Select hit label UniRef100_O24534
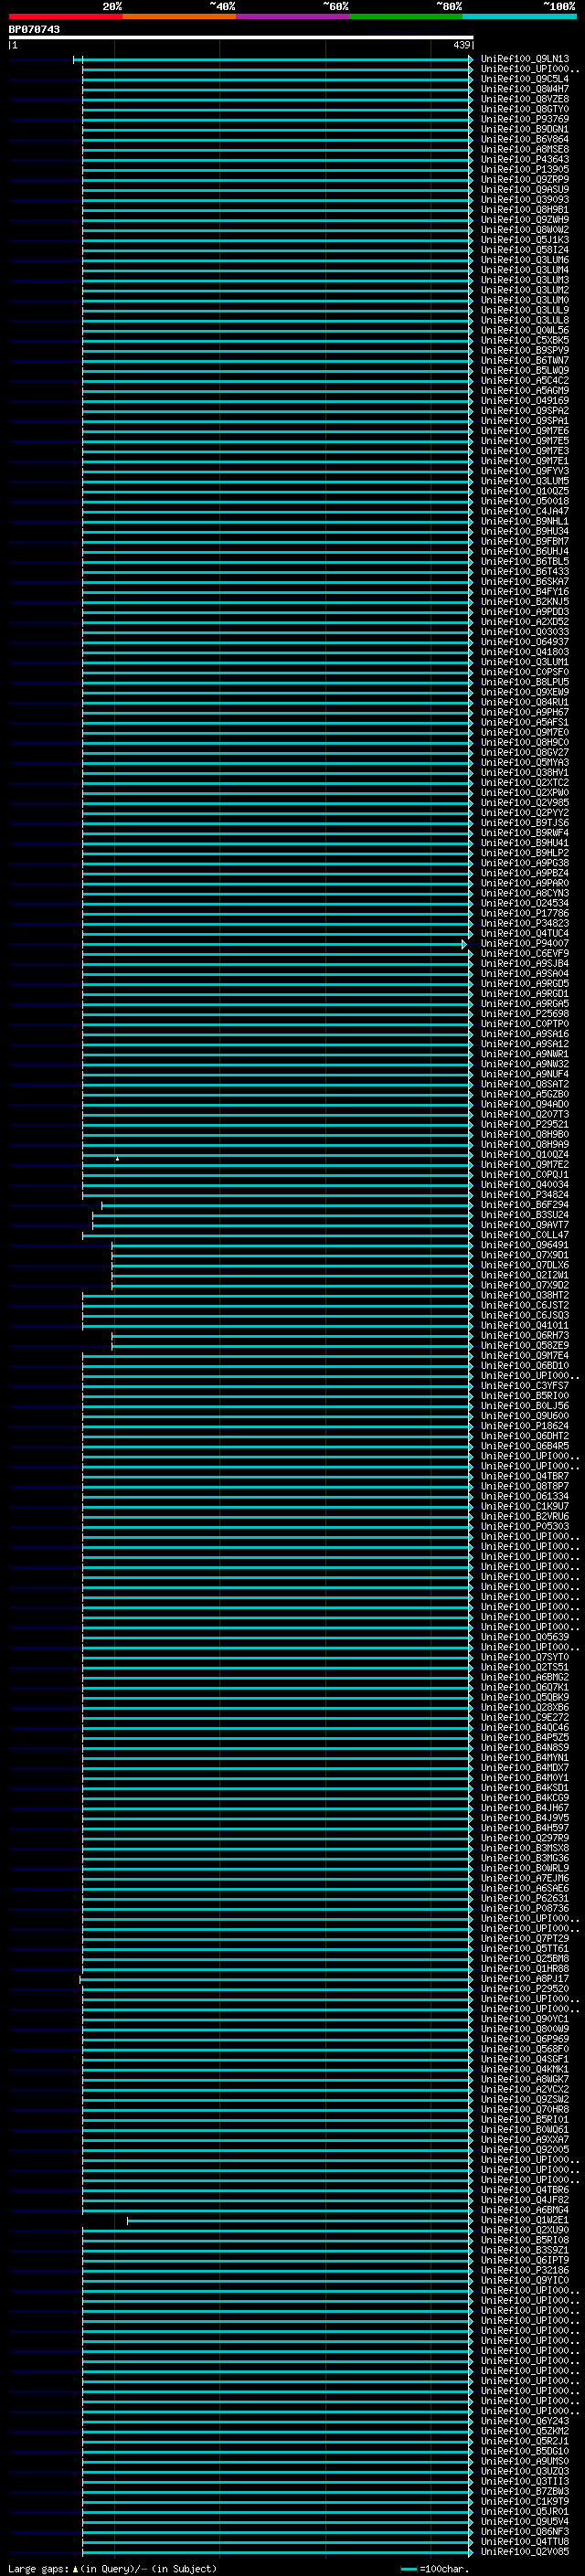The image size is (585, 2576). 525,903
